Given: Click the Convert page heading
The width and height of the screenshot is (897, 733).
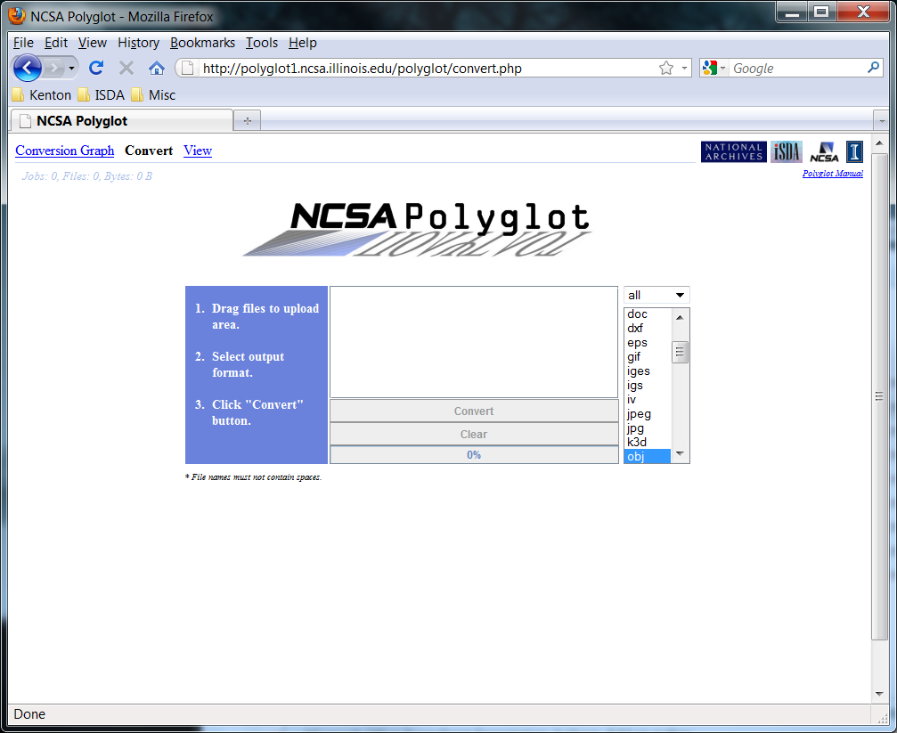Looking at the screenshot, I should pyautogui.click(x=149, y=151).
